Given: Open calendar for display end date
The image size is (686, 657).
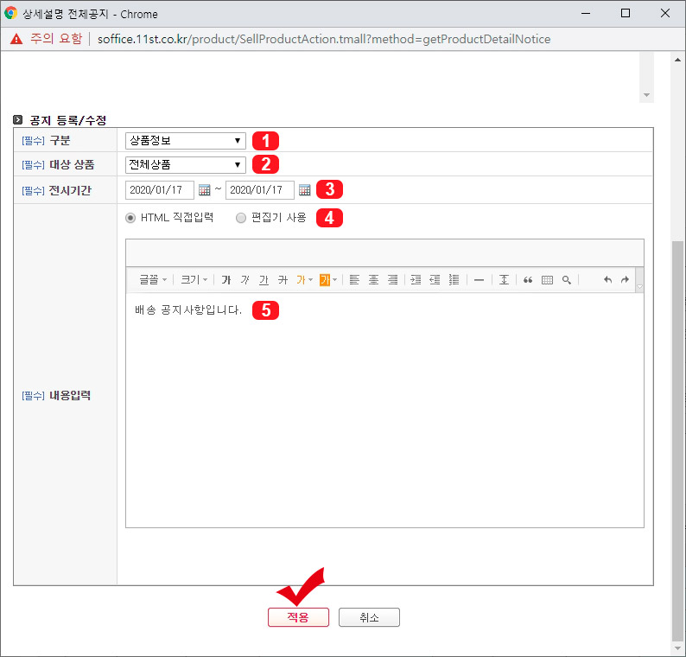Looking at the screenshot, I should tap(304, 190).
